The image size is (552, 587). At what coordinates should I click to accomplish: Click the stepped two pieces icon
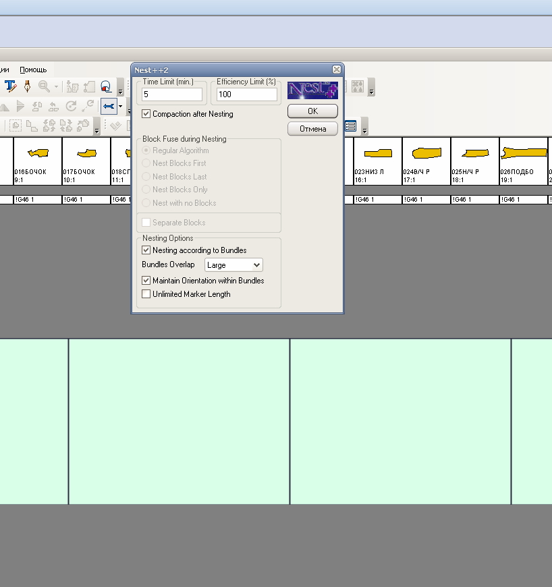(32, 125)
